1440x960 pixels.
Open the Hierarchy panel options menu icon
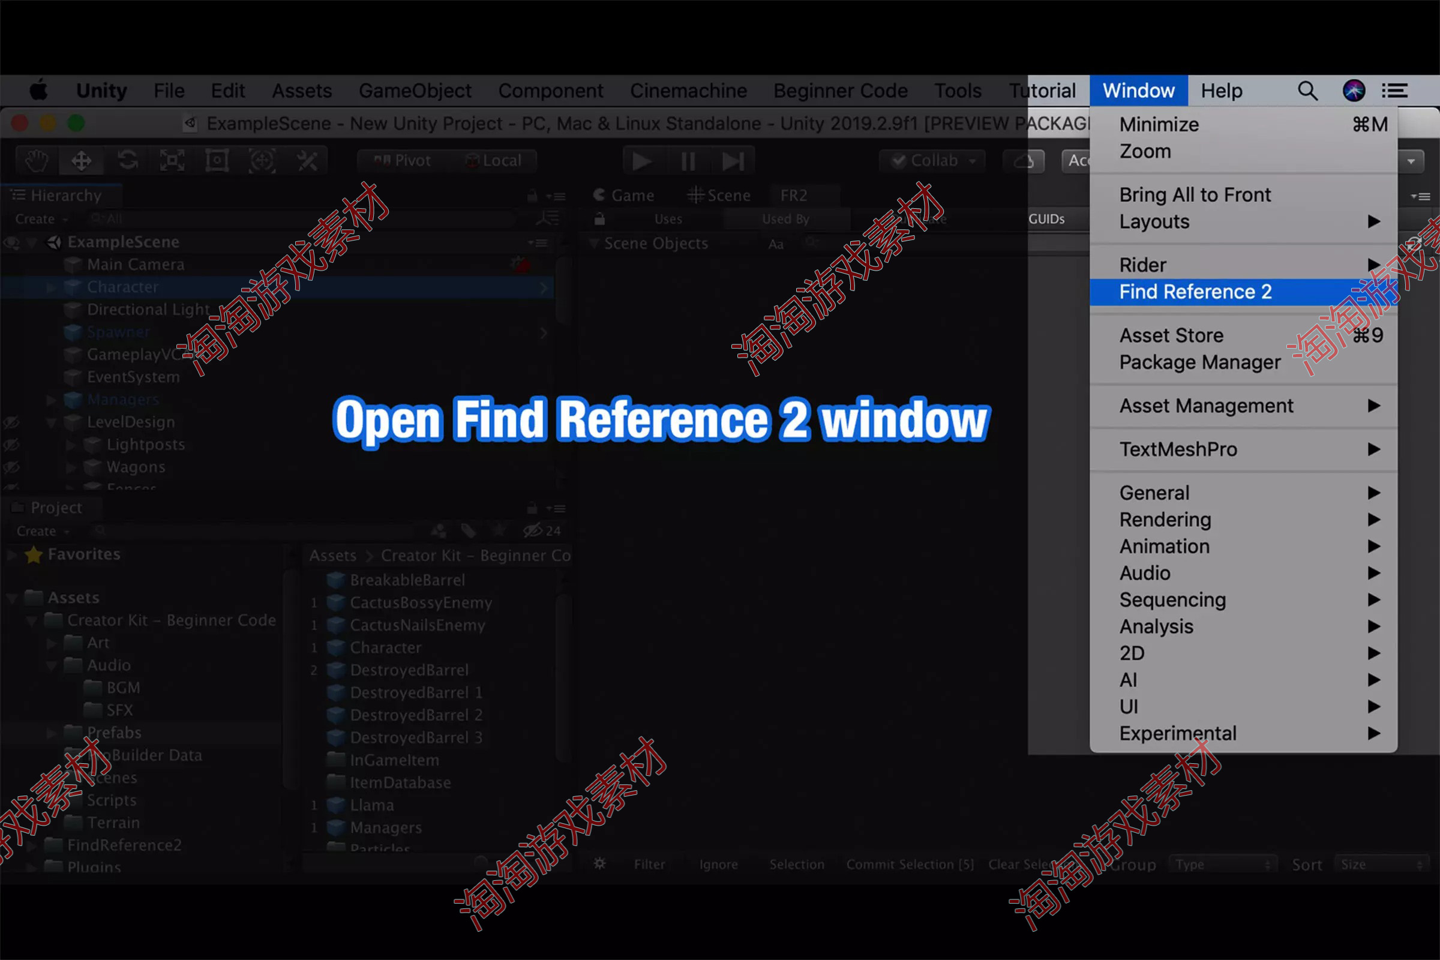pyautogui.click(x=556, y=197)
